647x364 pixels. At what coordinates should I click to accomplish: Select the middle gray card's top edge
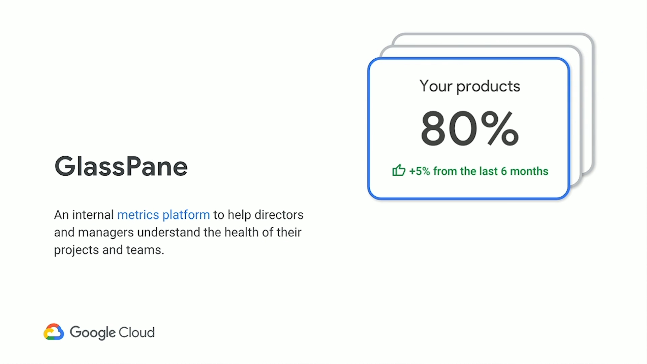pos(479,47)
